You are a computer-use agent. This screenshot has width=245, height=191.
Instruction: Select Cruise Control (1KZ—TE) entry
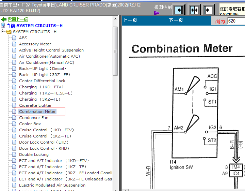tap(45, 136)
